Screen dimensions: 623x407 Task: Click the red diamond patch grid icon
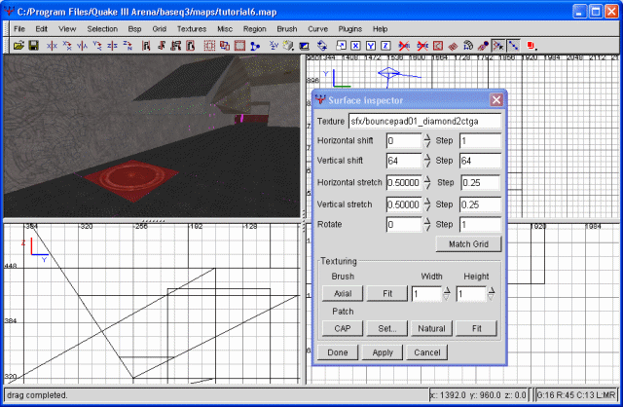point(453,46)
